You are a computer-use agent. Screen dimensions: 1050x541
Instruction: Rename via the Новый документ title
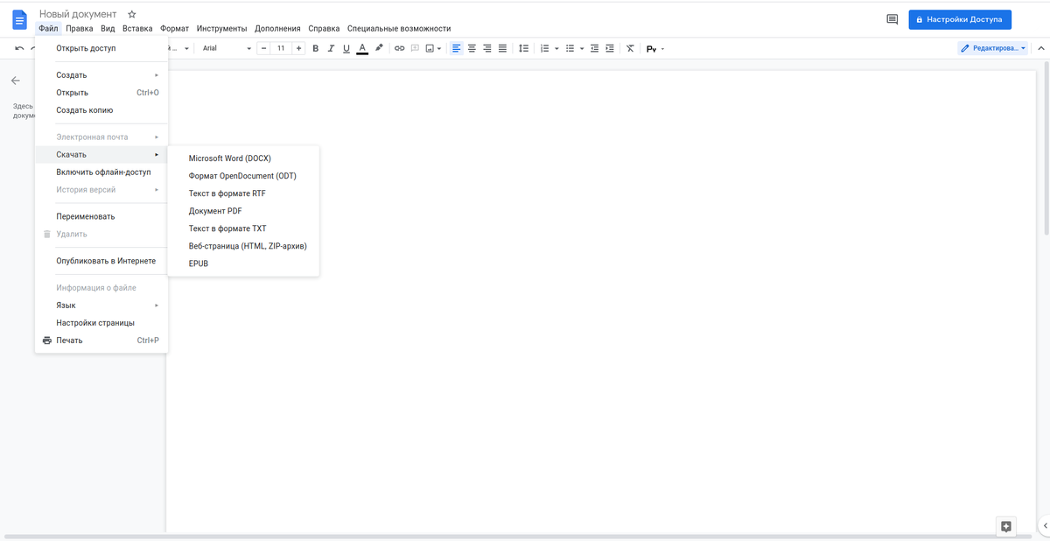78,14
